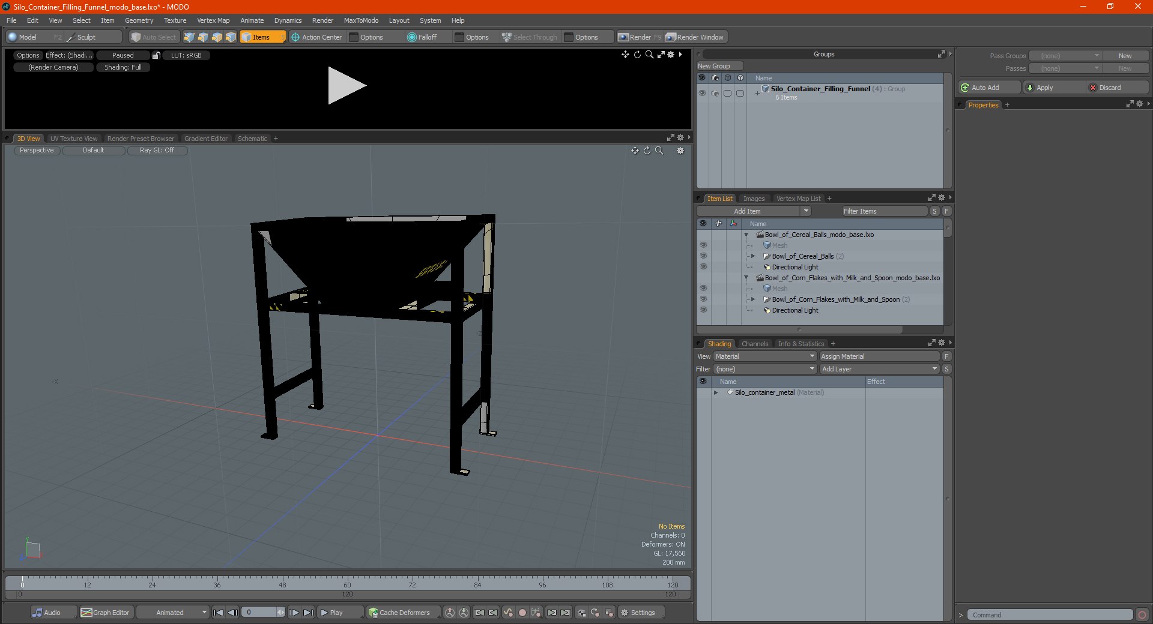
Task: Switch to UV Texture View tab
Action: (73, 139)
